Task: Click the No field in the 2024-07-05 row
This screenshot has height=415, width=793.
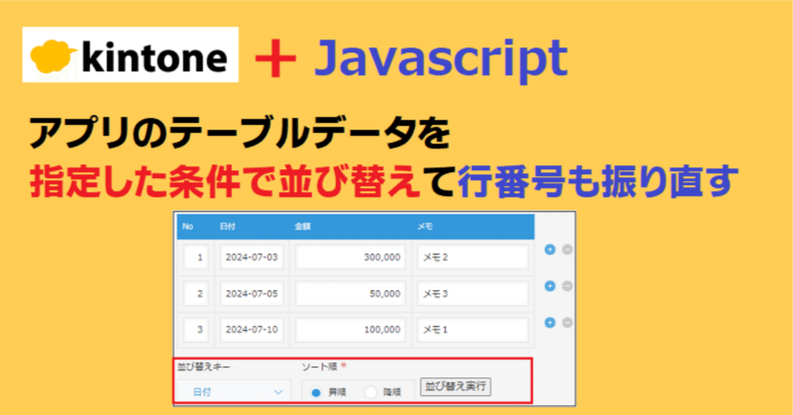Action: point(196,294)
